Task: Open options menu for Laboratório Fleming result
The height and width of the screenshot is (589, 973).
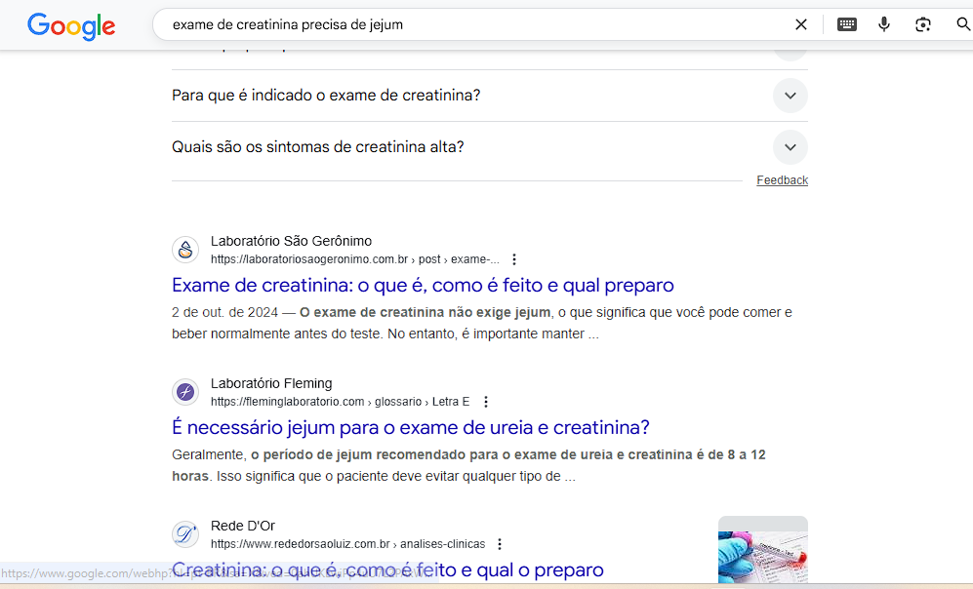Action: click(486, 402)
